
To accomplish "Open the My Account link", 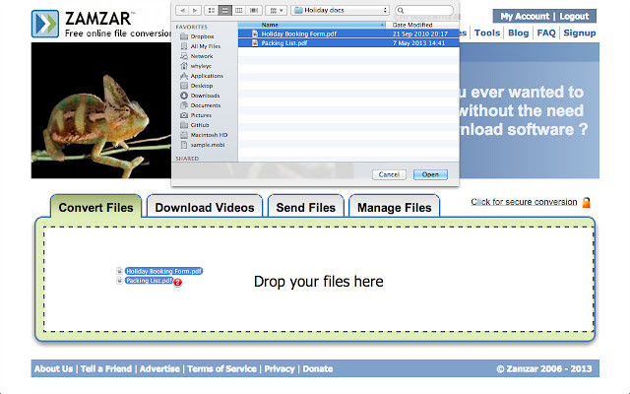I will tap(525, 17).
